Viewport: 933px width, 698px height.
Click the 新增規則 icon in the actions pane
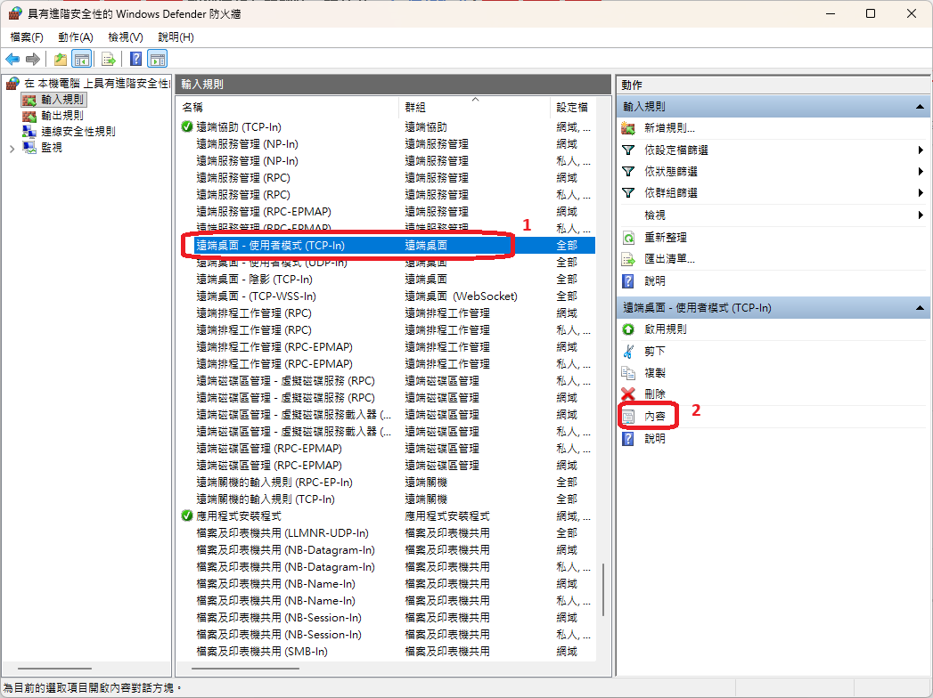tap(628, 128)
